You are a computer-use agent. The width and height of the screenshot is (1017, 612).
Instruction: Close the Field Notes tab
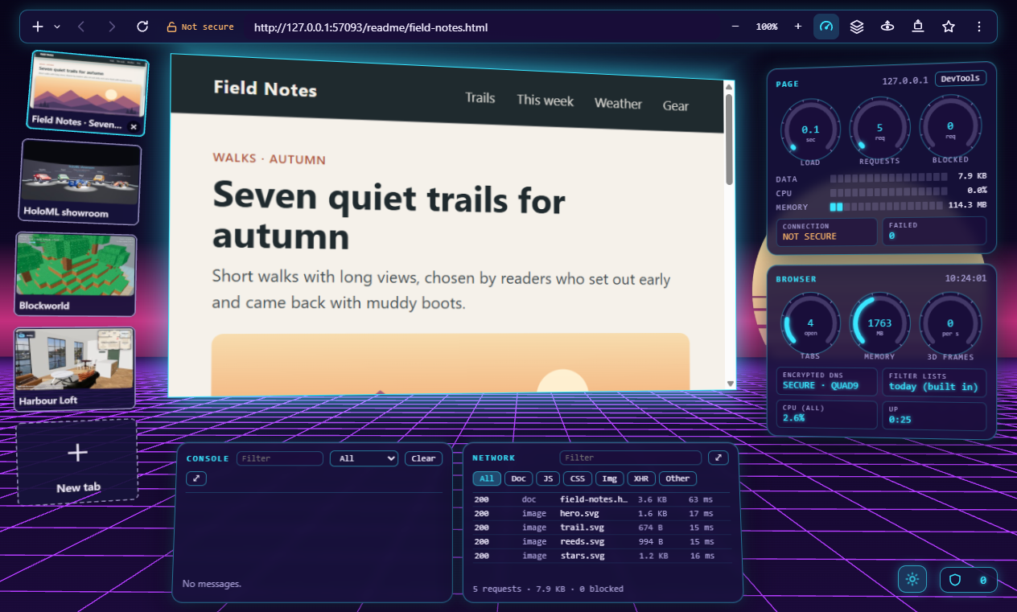tap(134, 127)
